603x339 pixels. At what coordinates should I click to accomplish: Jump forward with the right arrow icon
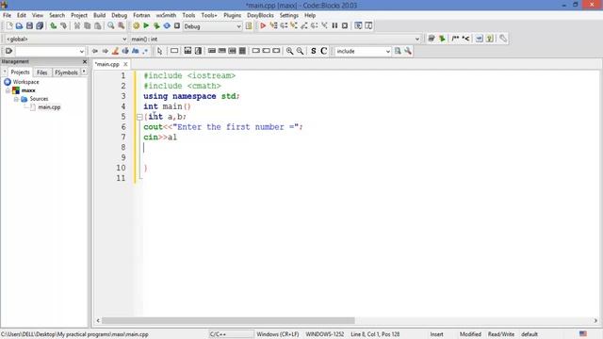point(105,51)
